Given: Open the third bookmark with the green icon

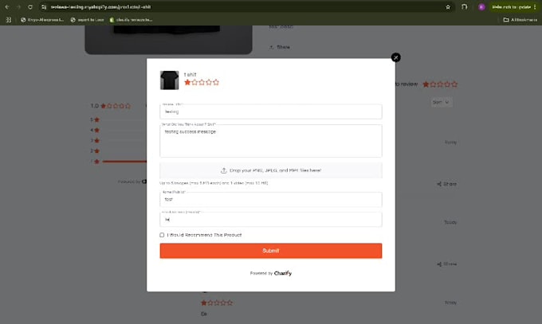Looking at the screenshot, I should (131, 20).
